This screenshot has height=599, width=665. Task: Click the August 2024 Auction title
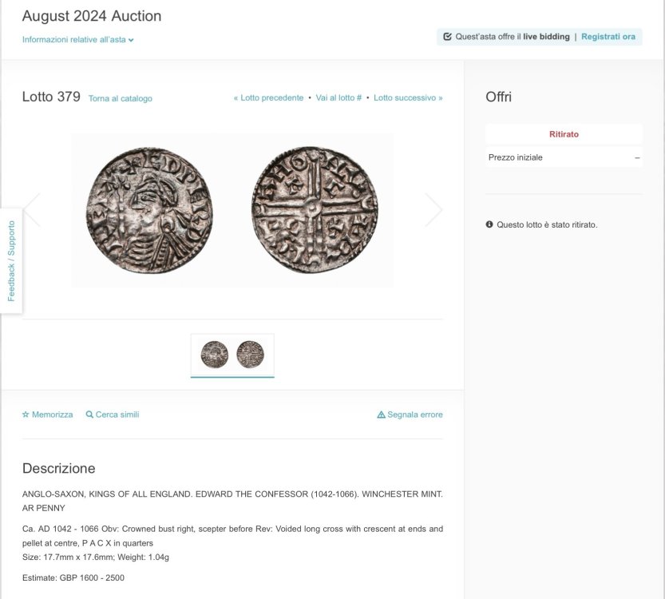pyautogui.click(x=92, y=16)
